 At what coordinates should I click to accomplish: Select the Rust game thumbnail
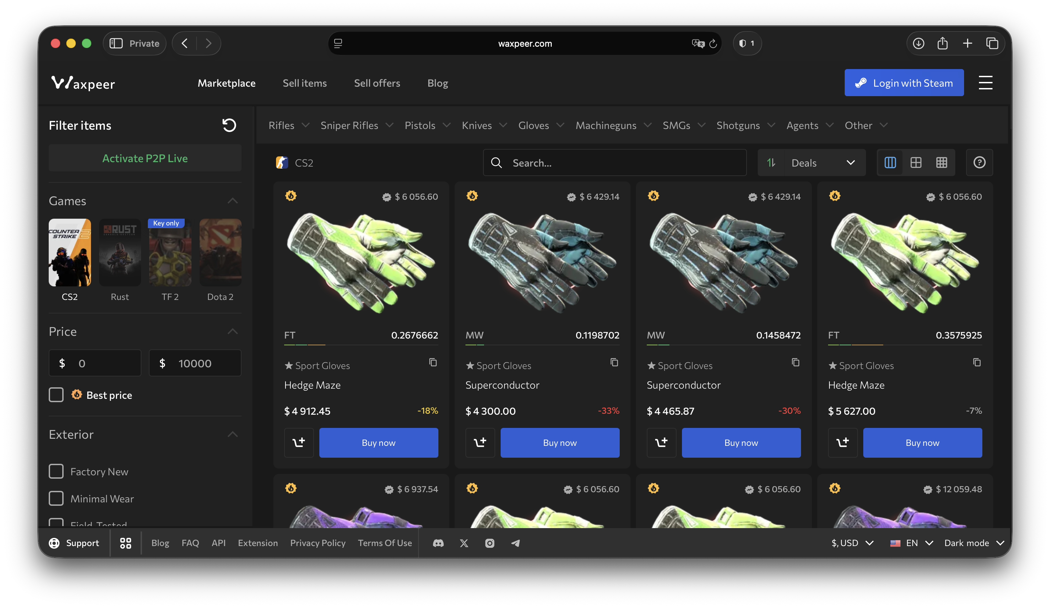tap(120, 253)
